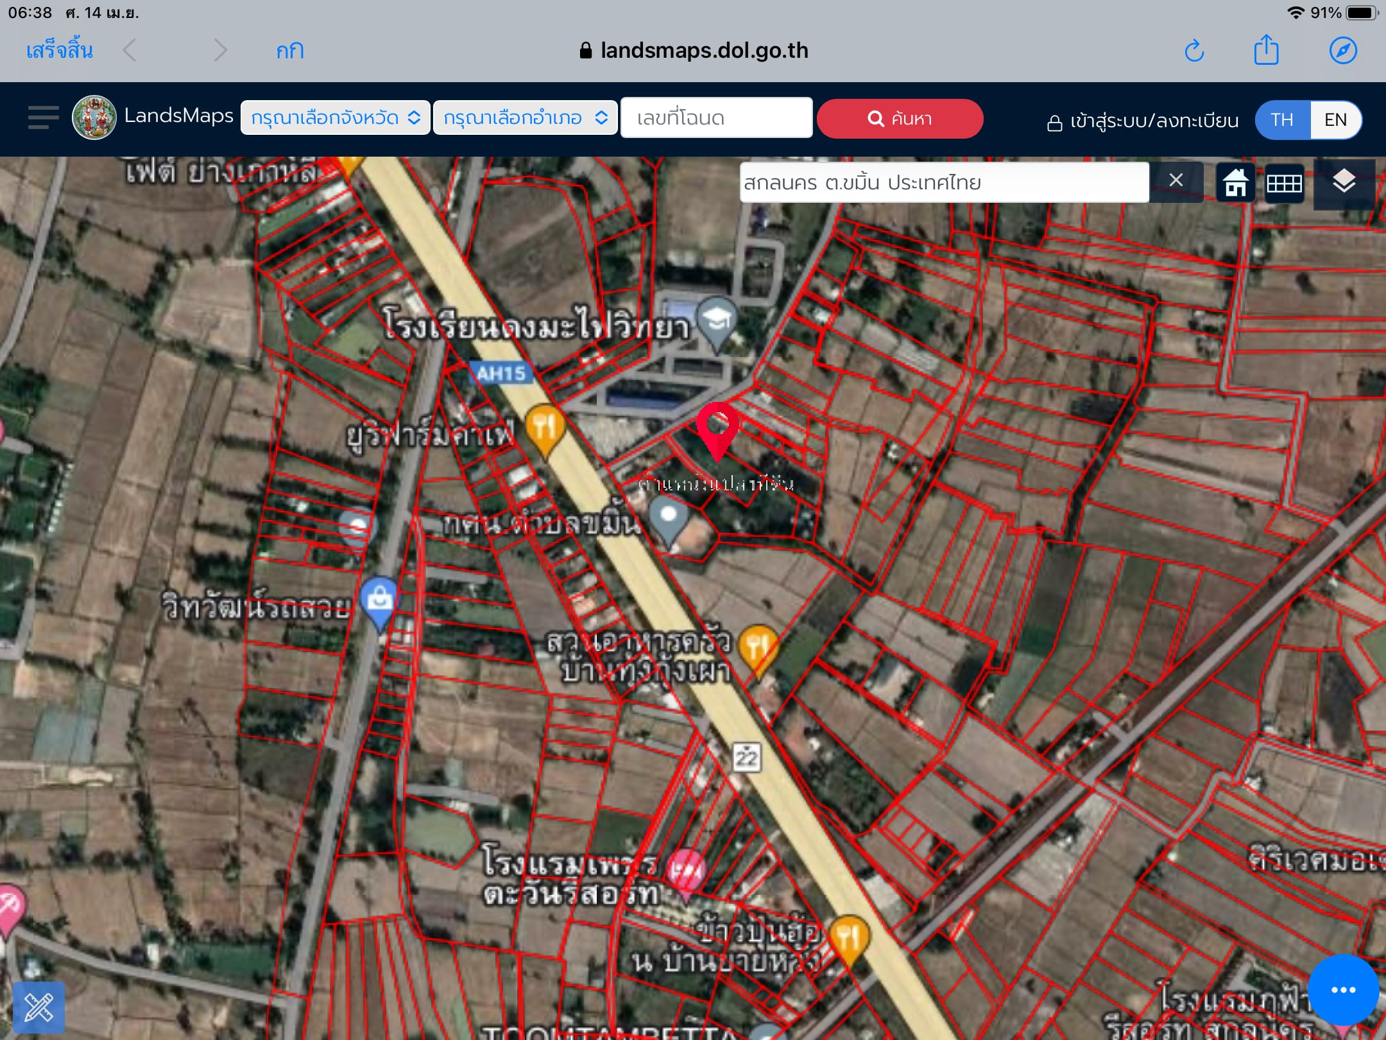Open the text size กก reader menu
This screenshot has height=1040, width=1386.
pyautogui.click(x=290, y=51)
